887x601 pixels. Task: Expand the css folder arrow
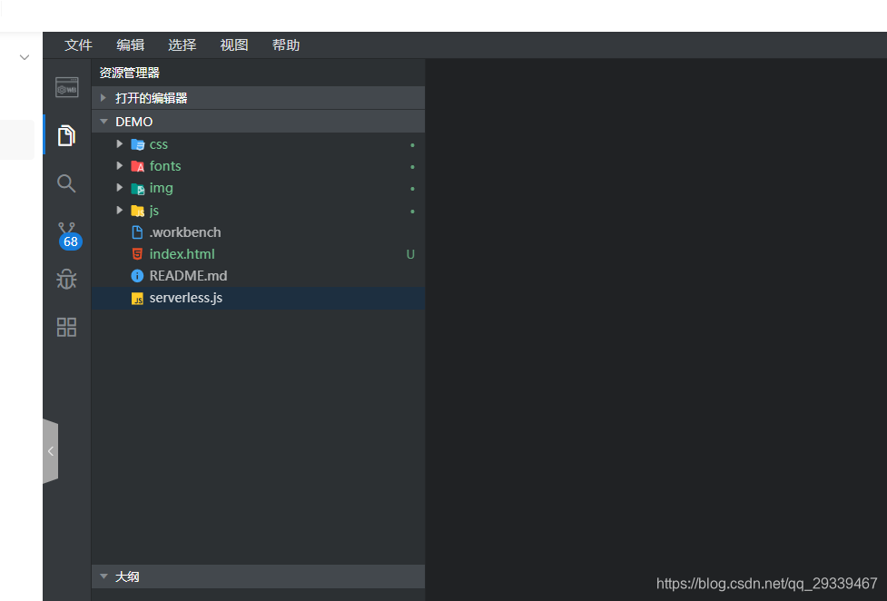tap(119, 143)
